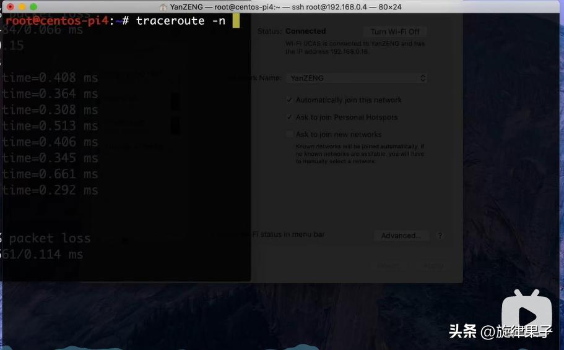This screenshot has width=564, height=350.
Task: Click the terminal title YanZENG ssh text
Action: 285,7
